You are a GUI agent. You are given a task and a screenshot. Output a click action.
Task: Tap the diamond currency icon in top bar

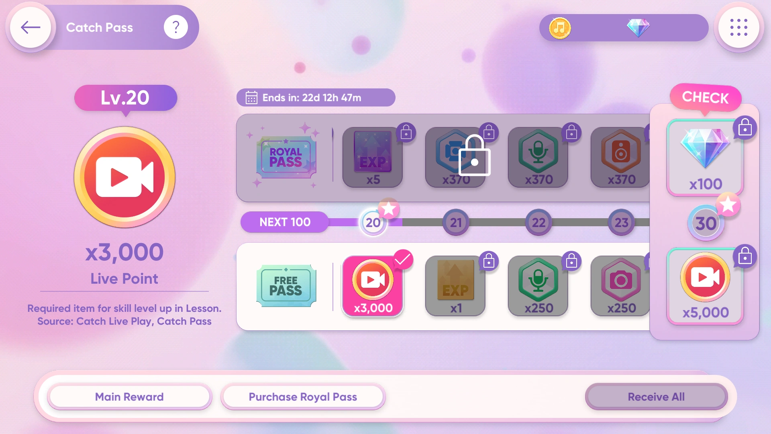(x=638, y=27)
